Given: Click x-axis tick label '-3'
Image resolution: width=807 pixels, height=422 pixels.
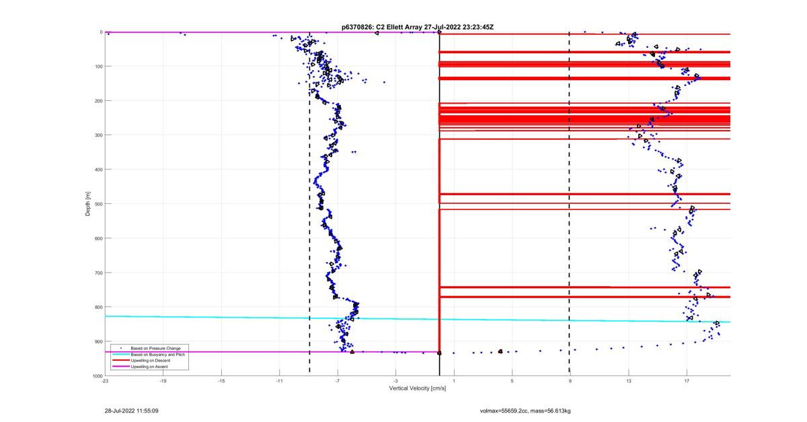Looking at the screenshot, I should [395, 381].
